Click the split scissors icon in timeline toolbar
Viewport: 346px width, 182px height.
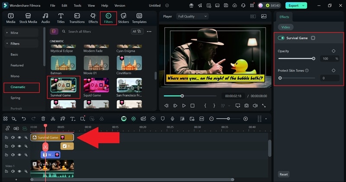pos(53,119)
